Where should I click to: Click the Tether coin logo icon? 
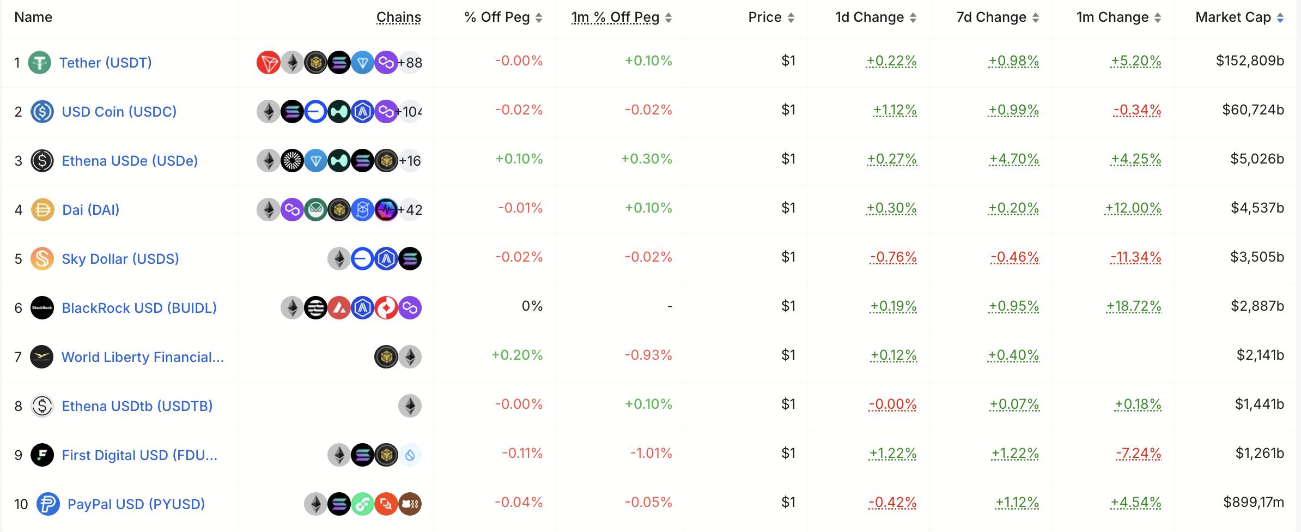[39, 63]
